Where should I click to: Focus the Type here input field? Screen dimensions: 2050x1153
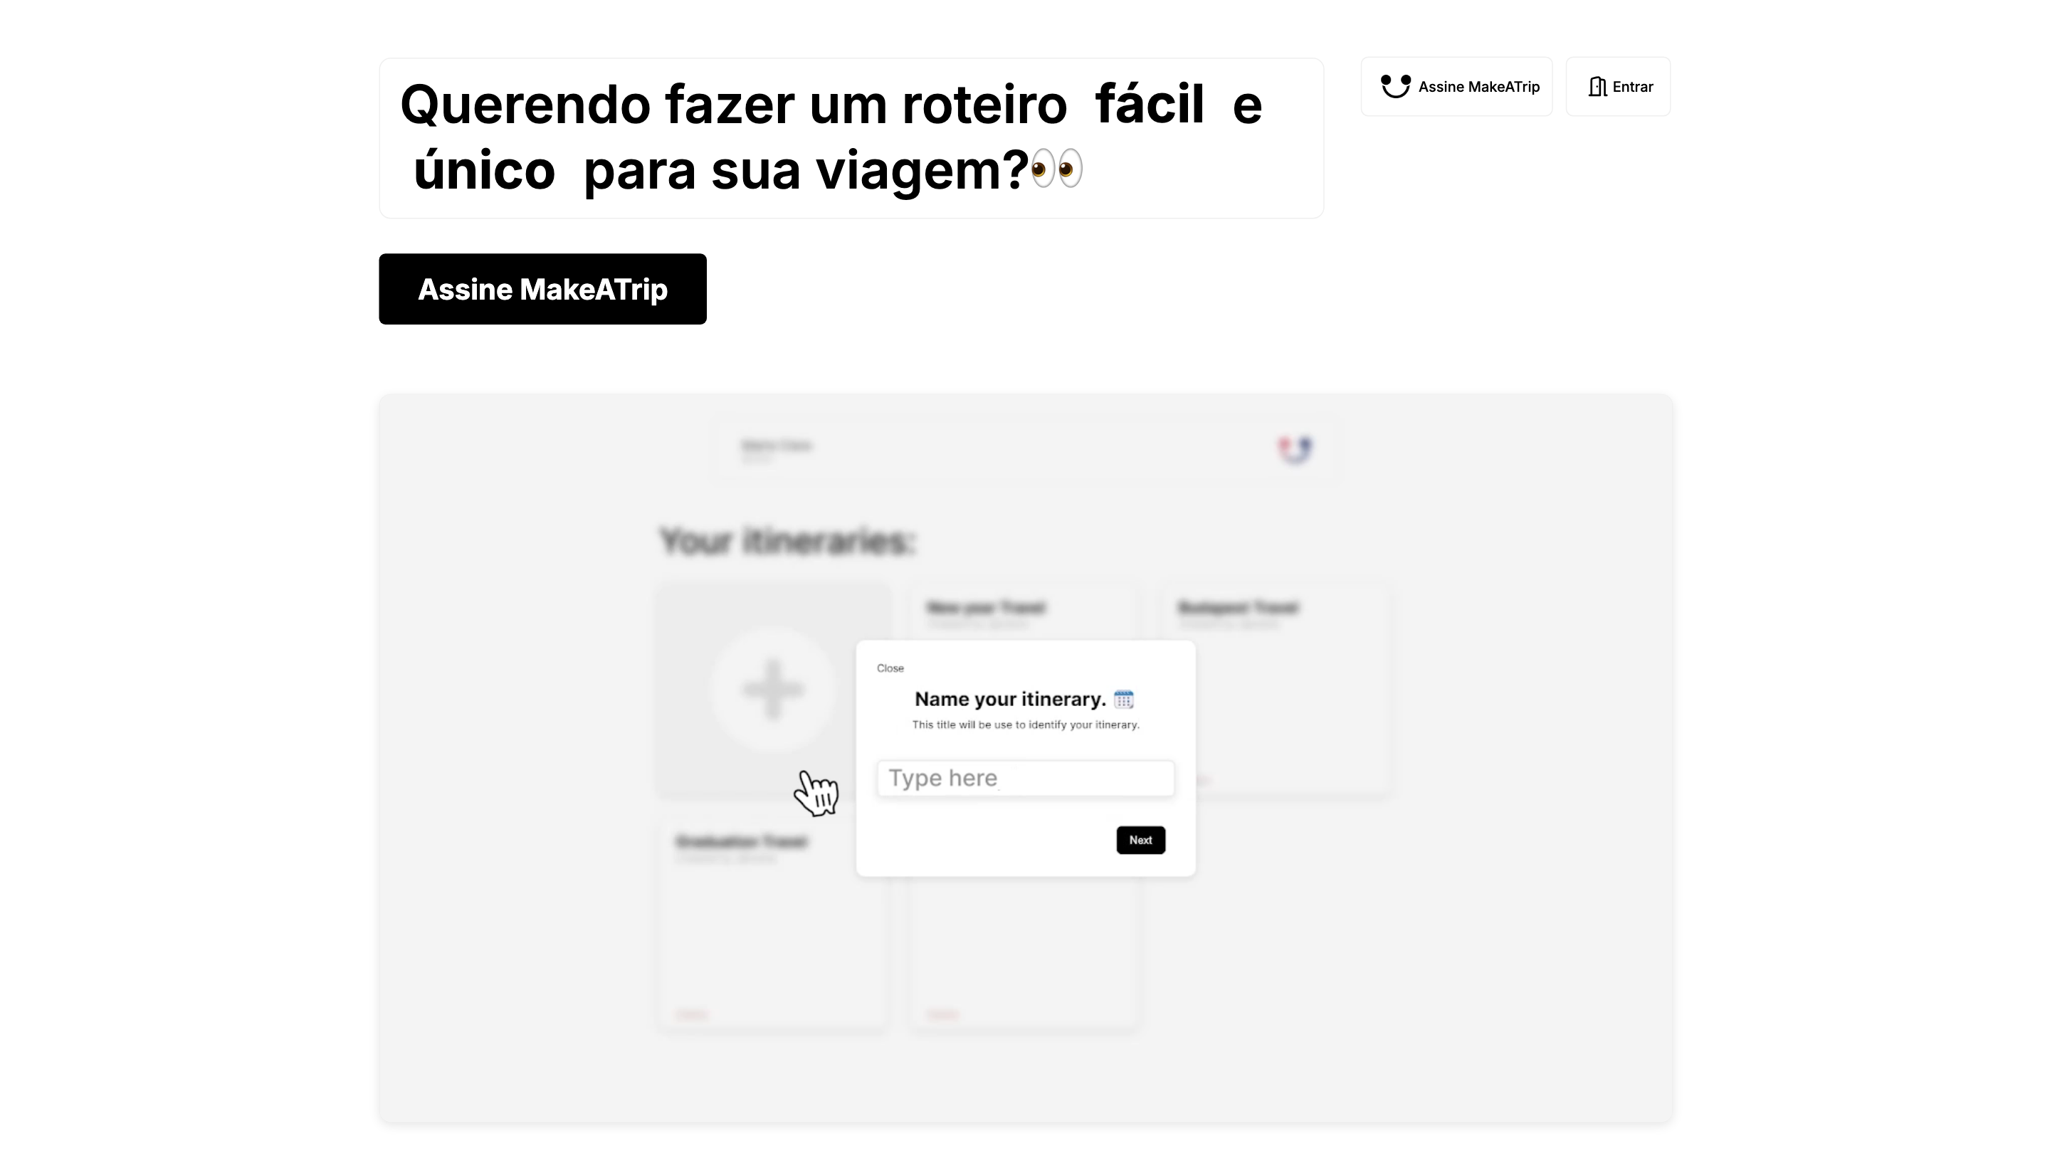coord(1025,778)
